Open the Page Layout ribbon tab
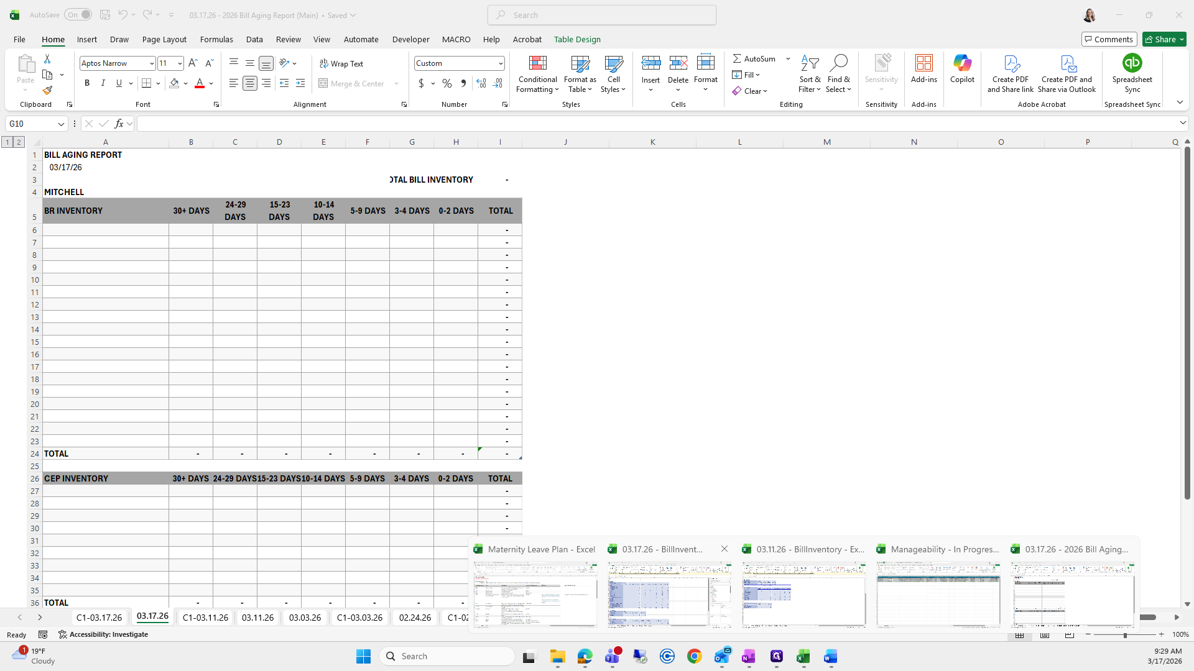1194x671 pixels. pyautogui.click(x=164, y=39)
